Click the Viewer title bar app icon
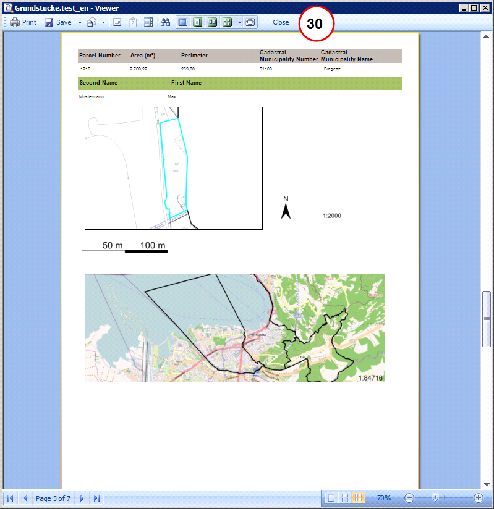This screenshot has height=509, width=494. click(9, 8)
